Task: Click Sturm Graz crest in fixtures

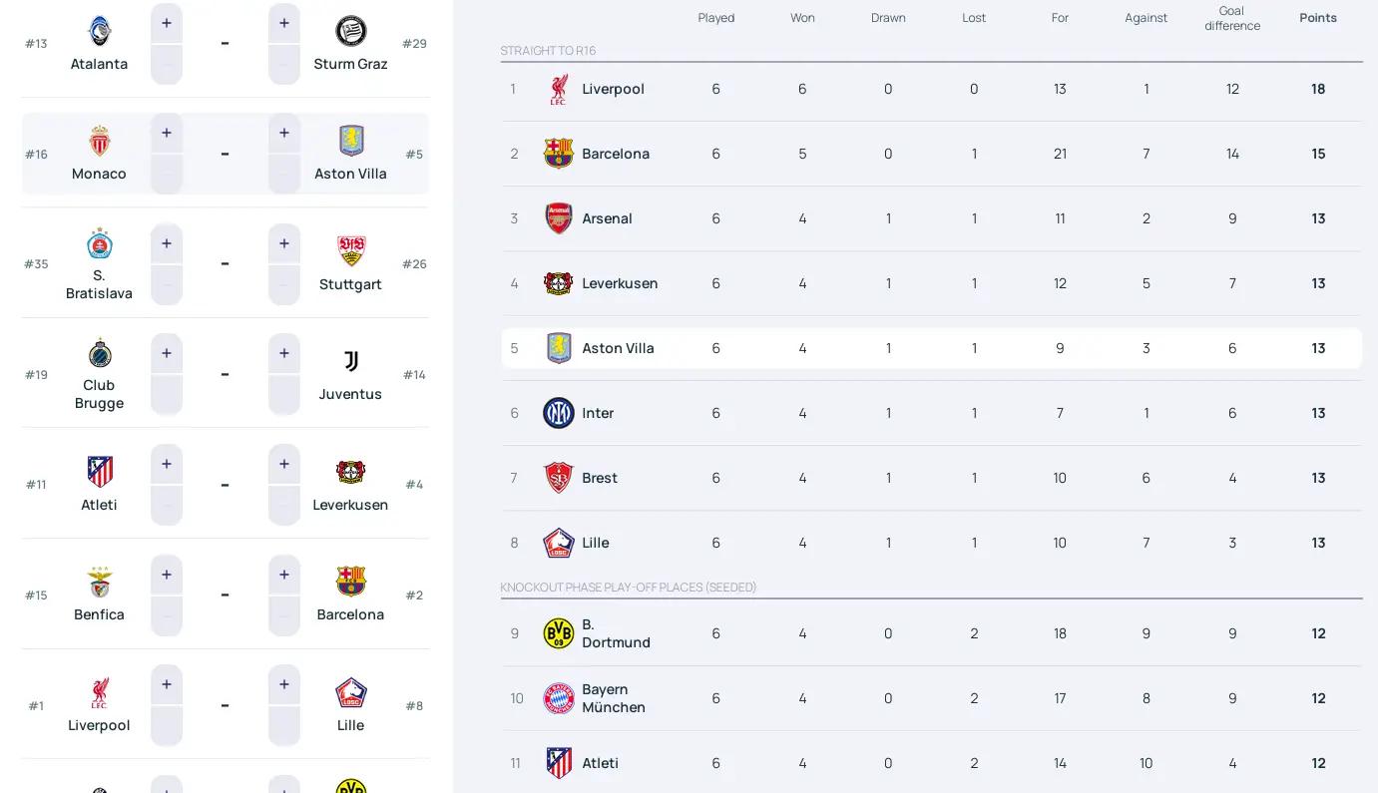Action: [x=350, y=31]
